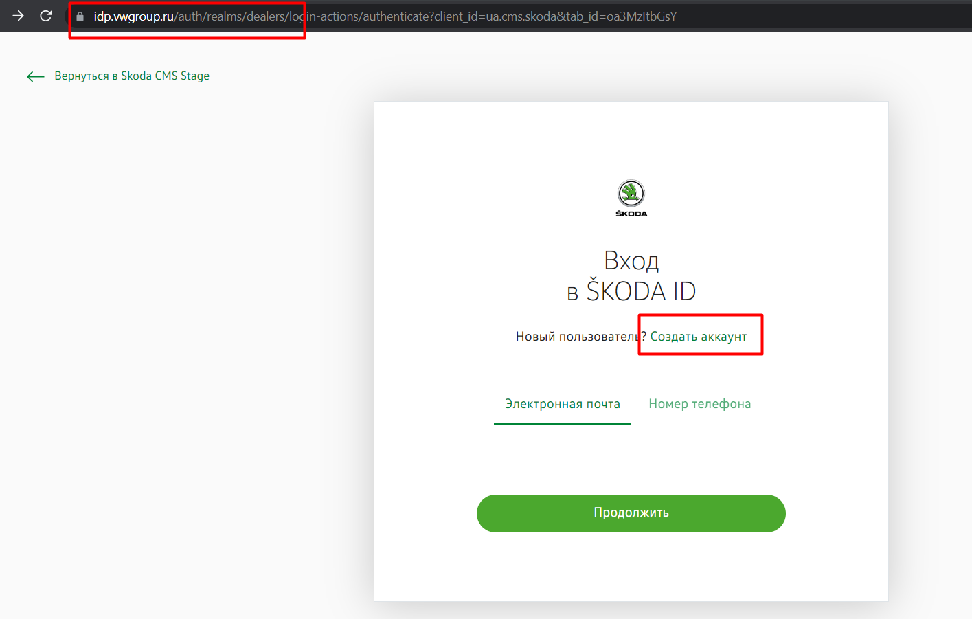This screenshot has width=972, height=619.
Task: Click the Новый пользователь? text
Action: click(x=581, y=337)
